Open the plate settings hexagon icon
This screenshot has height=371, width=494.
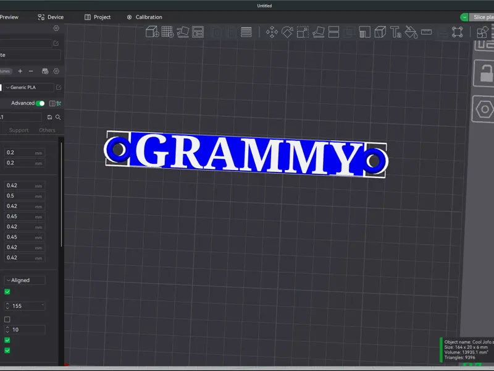coord(485,109)
